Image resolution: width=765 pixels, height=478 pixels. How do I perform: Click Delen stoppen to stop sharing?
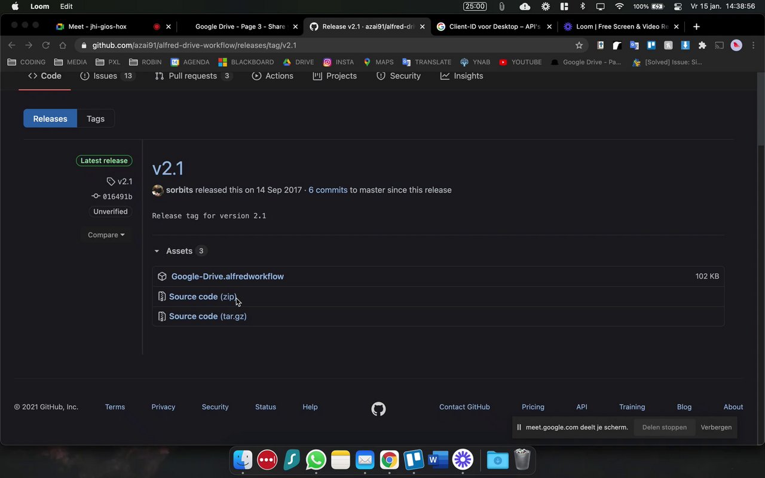[x=664, y=427]
